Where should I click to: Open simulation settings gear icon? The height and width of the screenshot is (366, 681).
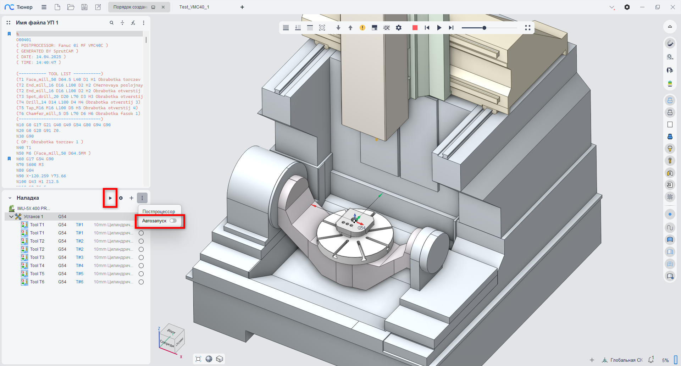coord(399,28)
